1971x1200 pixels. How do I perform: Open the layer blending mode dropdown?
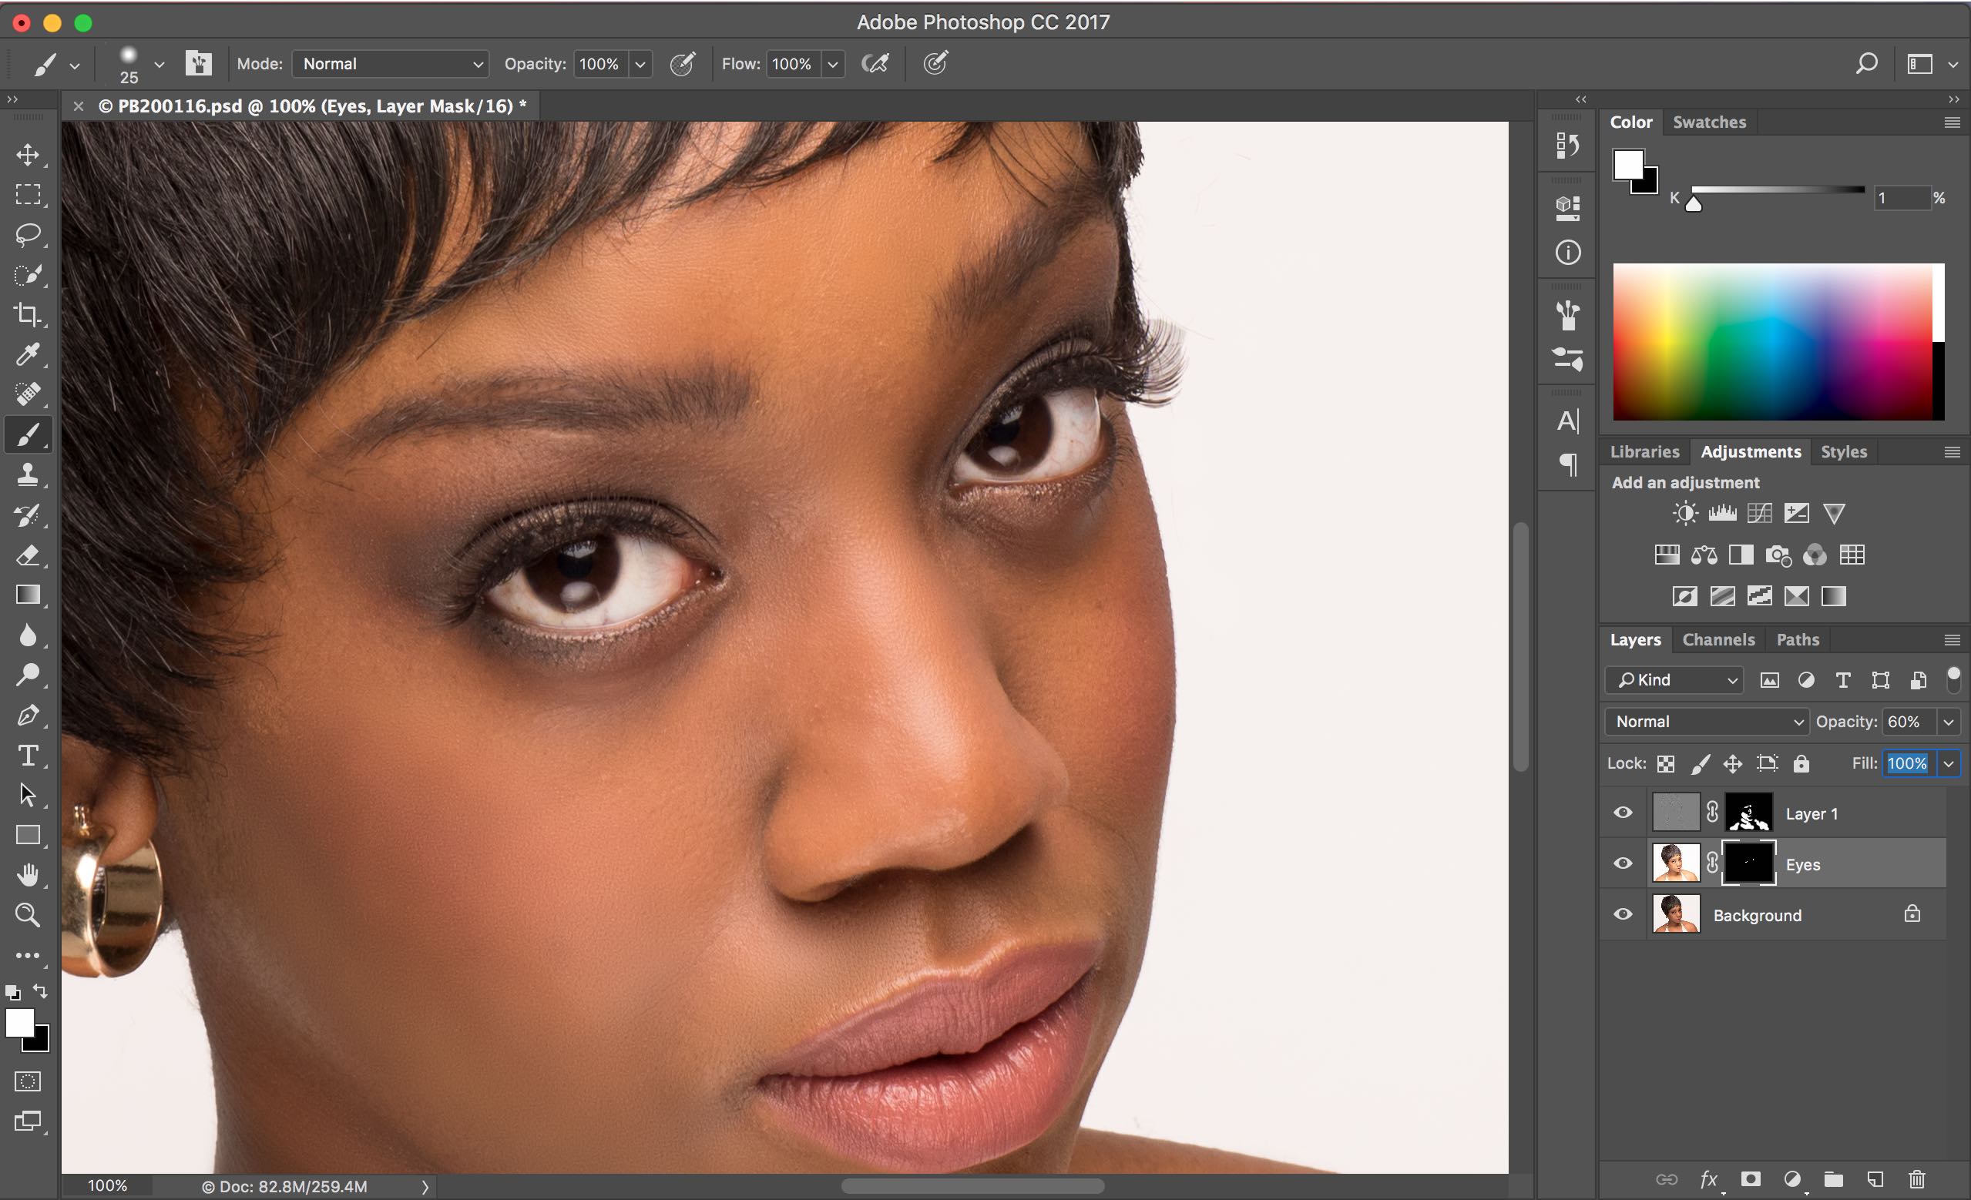point(1704,721)
